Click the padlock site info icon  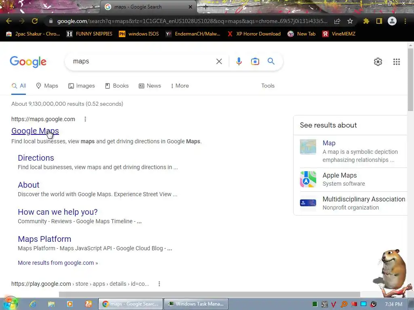[x=51, y=21]
